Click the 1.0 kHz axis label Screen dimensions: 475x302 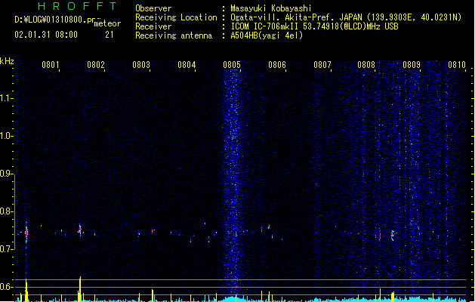point(6,136)
